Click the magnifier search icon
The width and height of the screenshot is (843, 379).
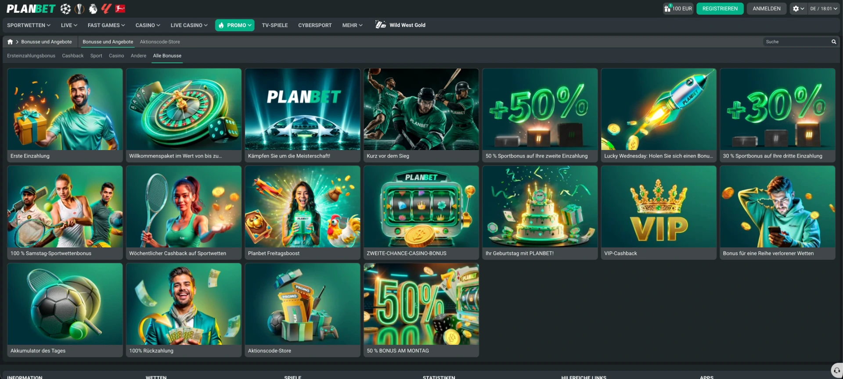click(834, 42)
